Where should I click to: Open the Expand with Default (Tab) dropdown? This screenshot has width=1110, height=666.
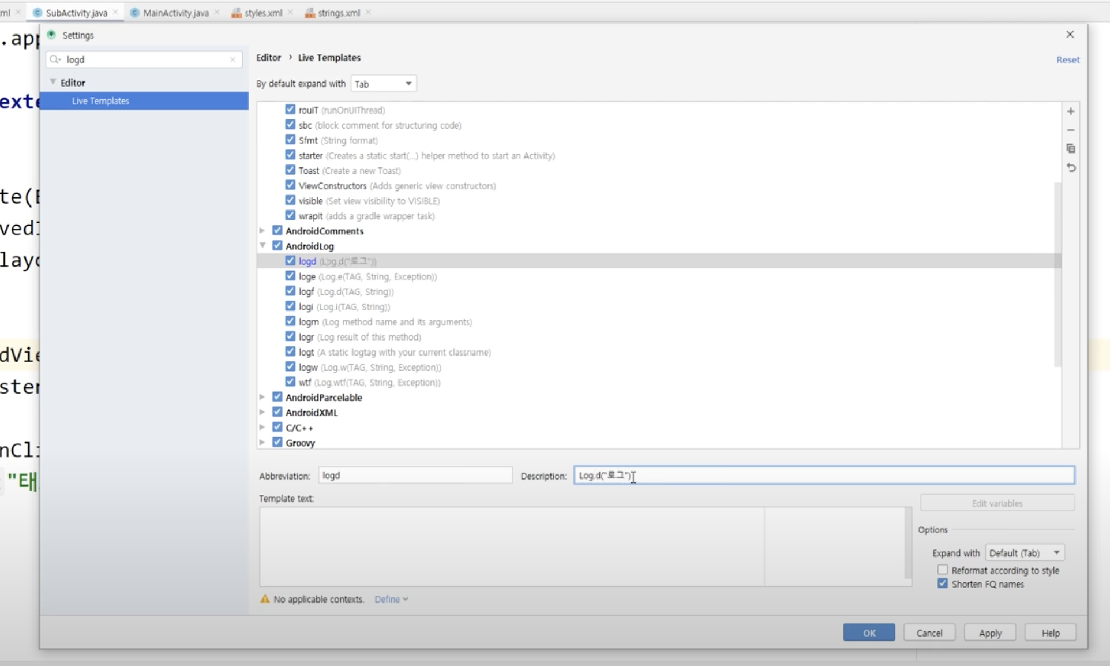click(x=1025, y=553)
